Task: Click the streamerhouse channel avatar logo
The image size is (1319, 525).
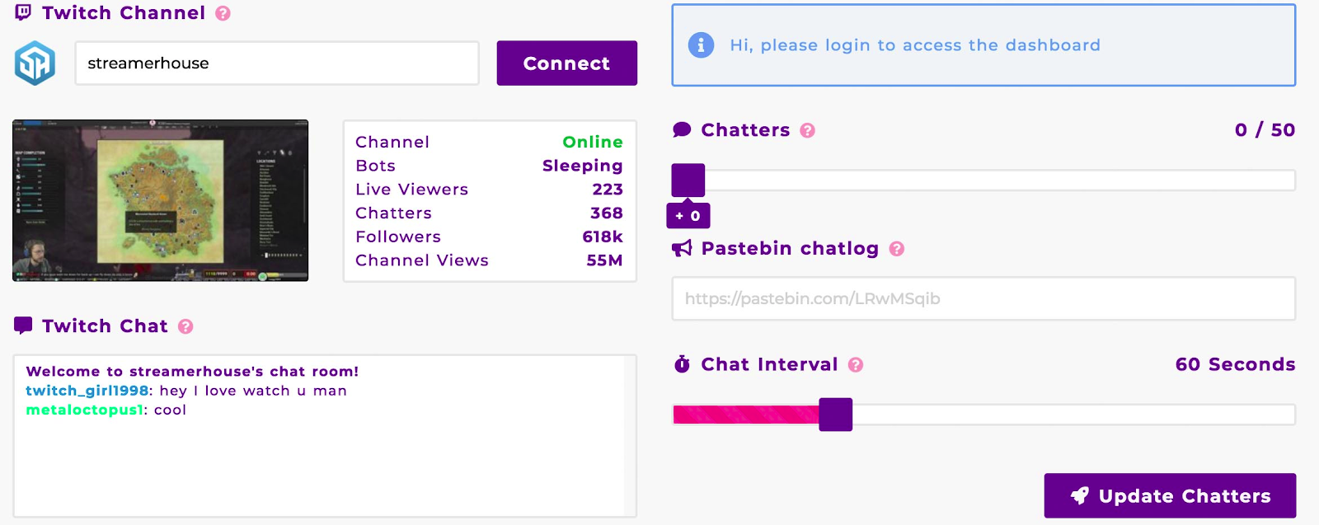Action: [x=35, y=63]
